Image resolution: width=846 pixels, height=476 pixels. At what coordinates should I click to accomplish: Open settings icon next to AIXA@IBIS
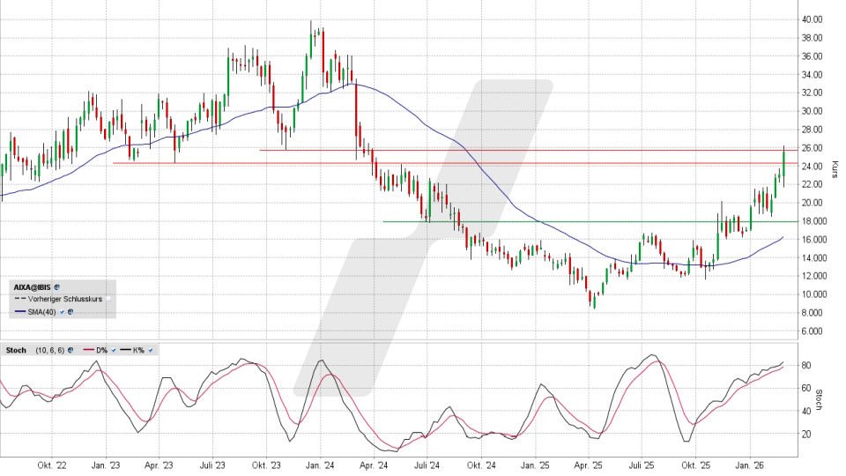click(x=57, y=287)
